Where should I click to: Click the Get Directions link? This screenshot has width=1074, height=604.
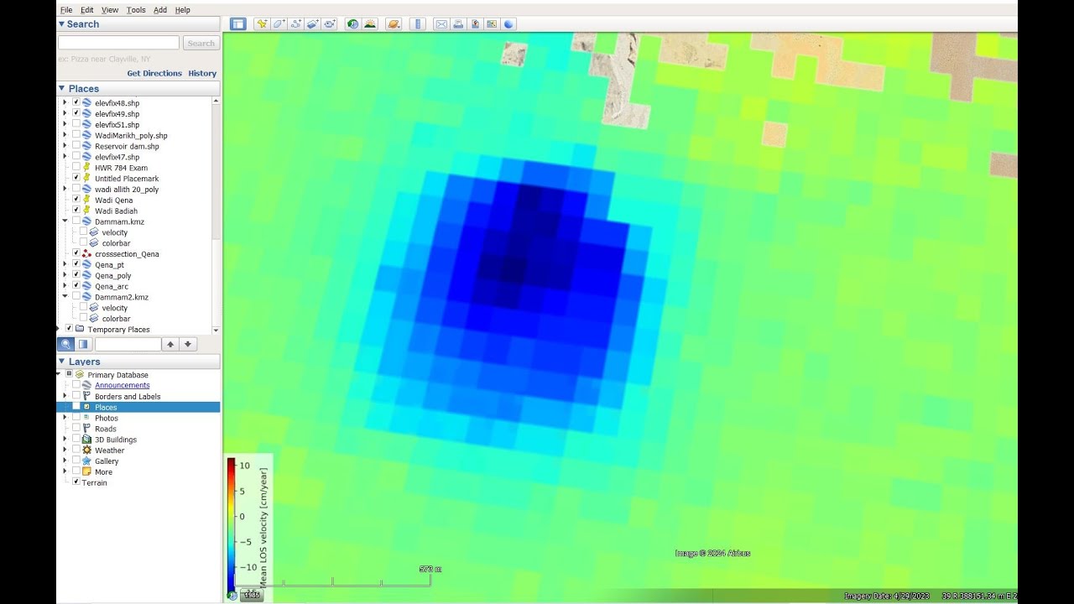click(154, 74)
